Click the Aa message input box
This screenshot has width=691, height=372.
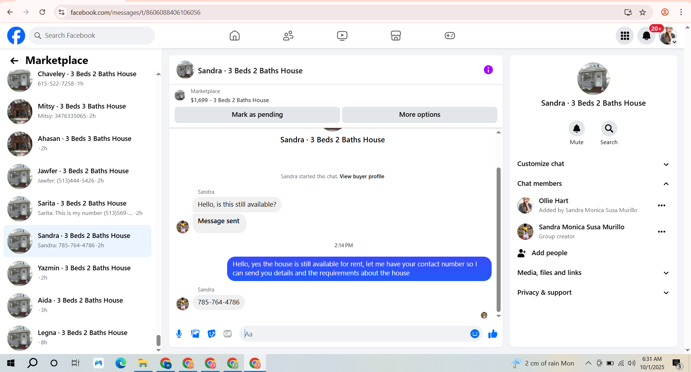click(354, 334)
